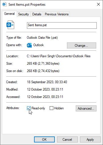Close the Sent Items.pst Properties dialog
This screenshot has height=145, width=103.
tap(98, 4)
